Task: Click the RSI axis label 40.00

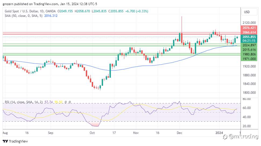Action: tap(246, 117)
